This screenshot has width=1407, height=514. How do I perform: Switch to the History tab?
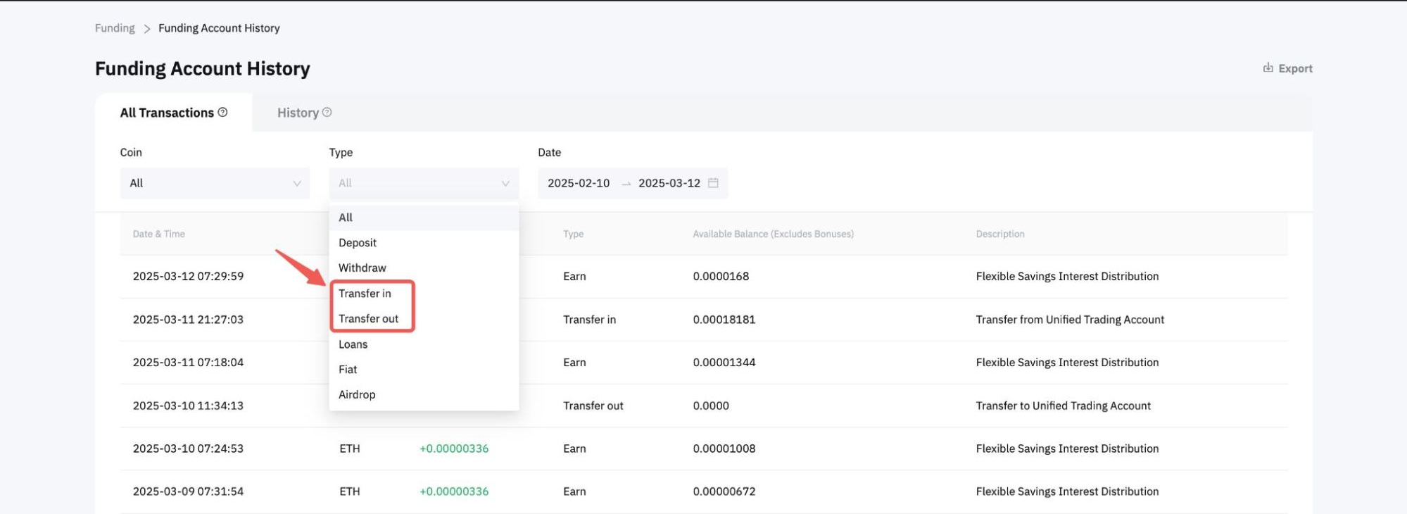coord(298,113)
